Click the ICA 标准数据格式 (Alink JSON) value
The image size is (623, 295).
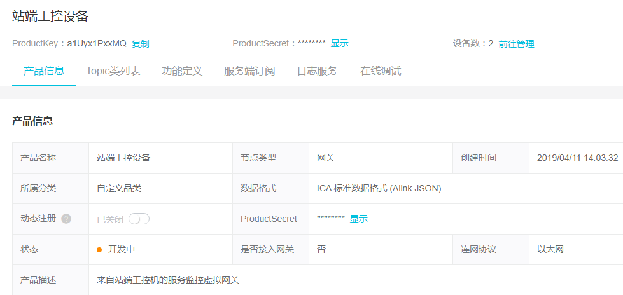click(379, 188)
